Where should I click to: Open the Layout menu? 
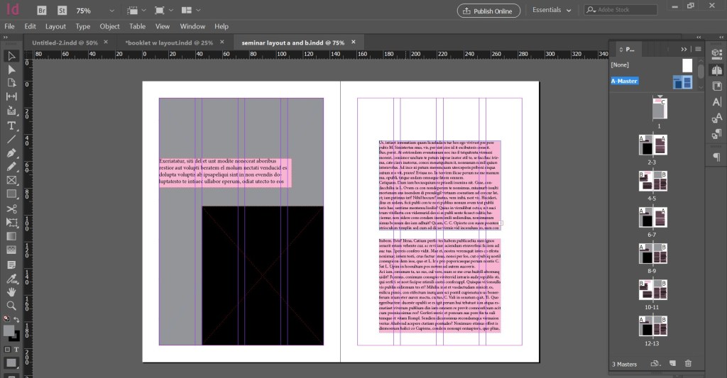click(x=55, y=26)
